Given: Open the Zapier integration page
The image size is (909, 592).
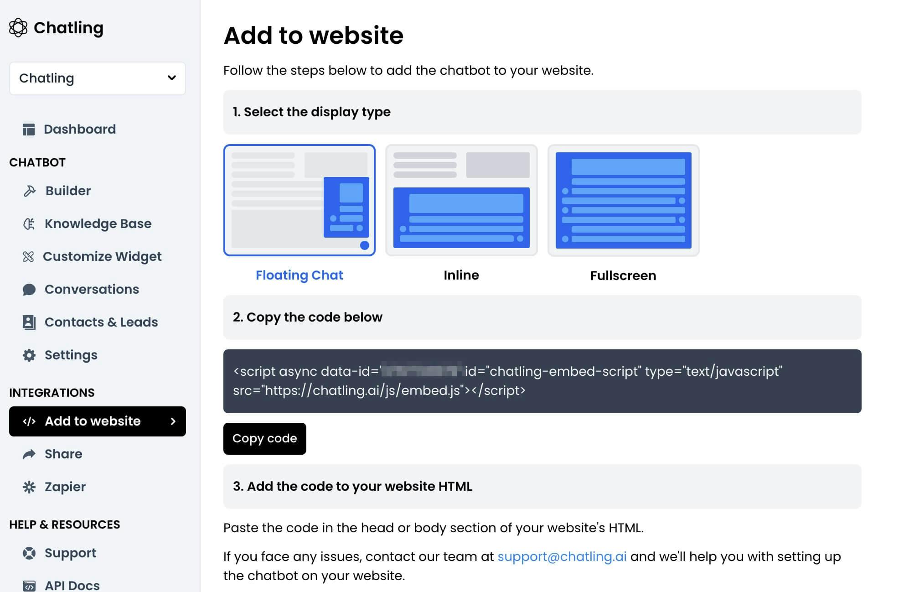Looking at the screenshot, I should click(65, 487).
